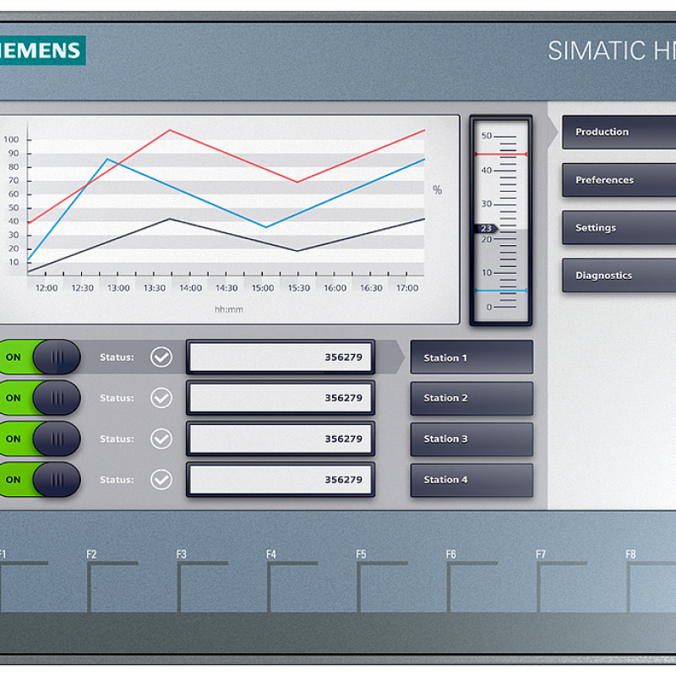Disable the ON switch in Station 4 row
Image resolution: width=676 pixels, height=676 pixels.
pyautogui.click(x=40, y=480)
